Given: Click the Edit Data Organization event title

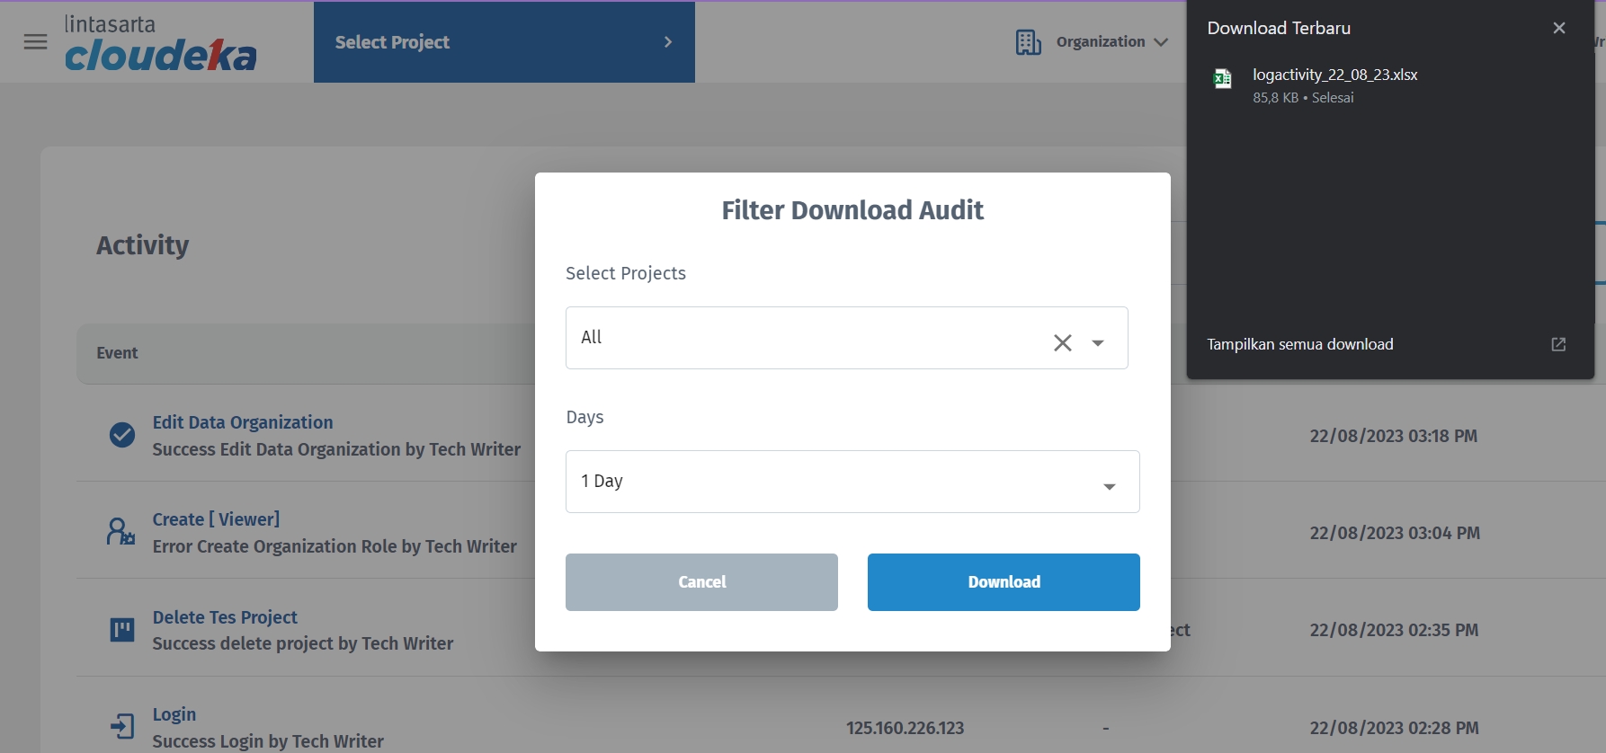Looking at the screenshot, I should point(243,422).
